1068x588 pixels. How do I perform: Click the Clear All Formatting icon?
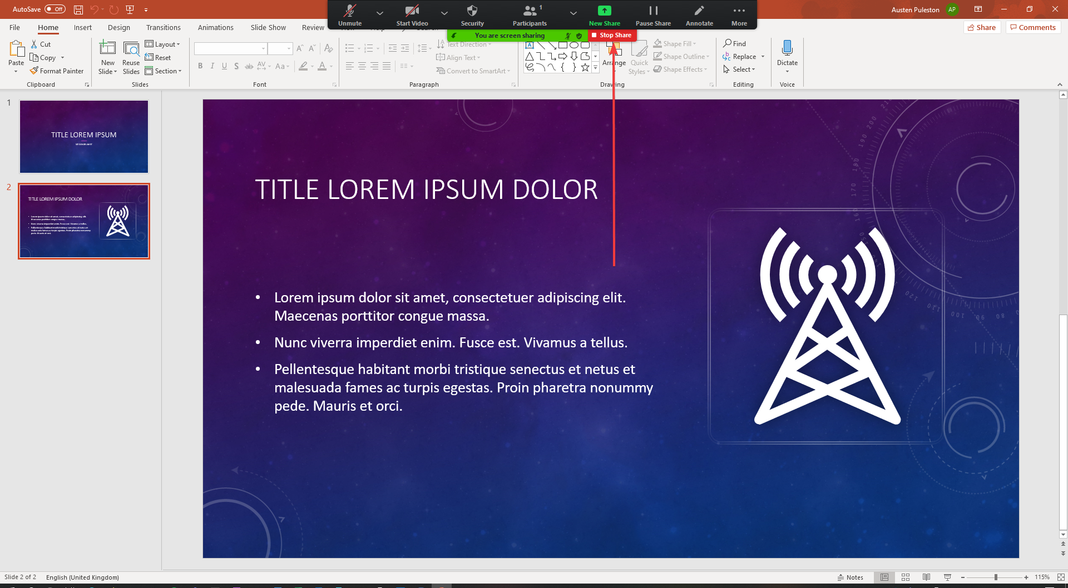coord(328,48)
